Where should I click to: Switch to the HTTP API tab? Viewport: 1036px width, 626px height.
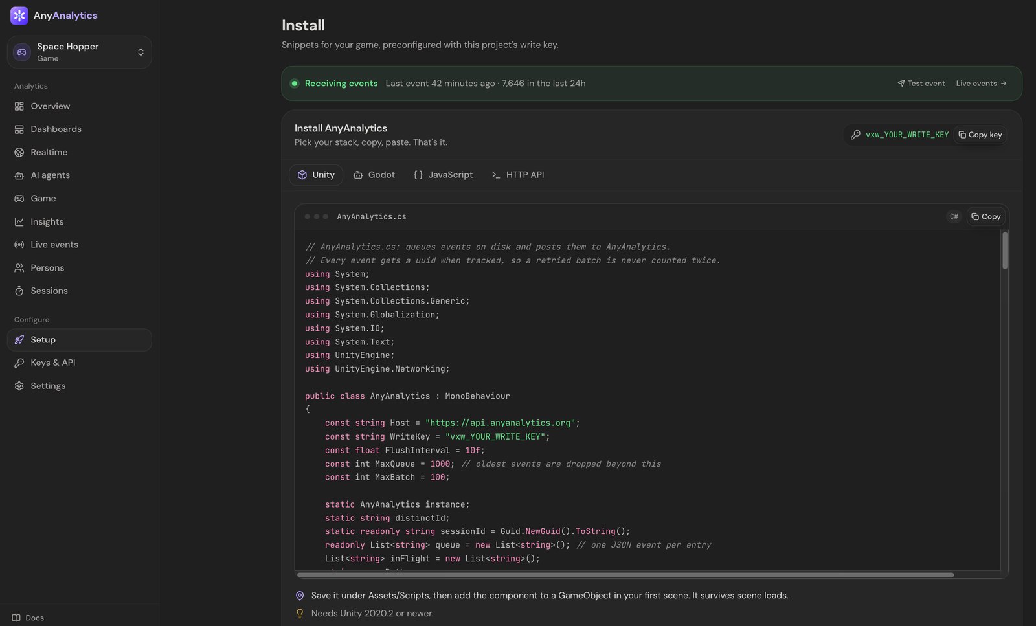517,175
